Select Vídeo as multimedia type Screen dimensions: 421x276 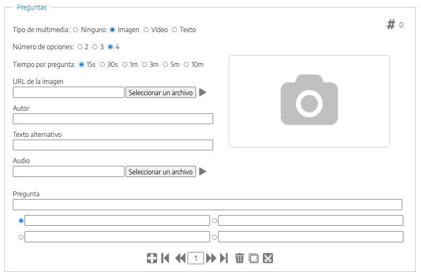[146, 30]
